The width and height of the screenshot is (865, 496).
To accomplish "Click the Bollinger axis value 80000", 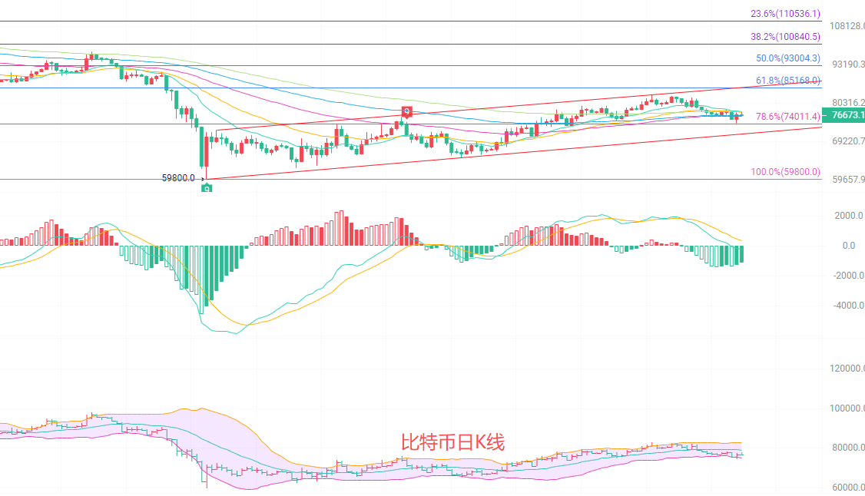I will pyautogui.click(x=848, y=448).
